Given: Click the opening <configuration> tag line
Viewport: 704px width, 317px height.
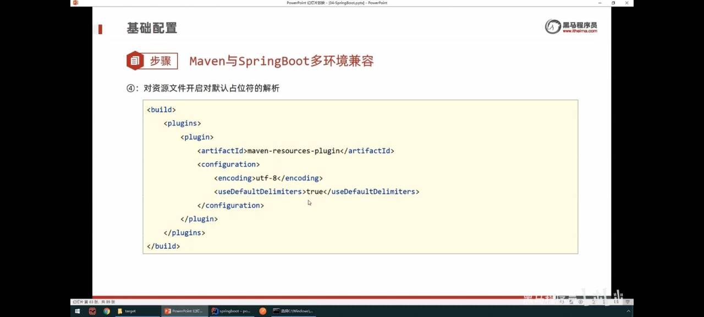Looking at the screenshot, I should coord(228,165).
